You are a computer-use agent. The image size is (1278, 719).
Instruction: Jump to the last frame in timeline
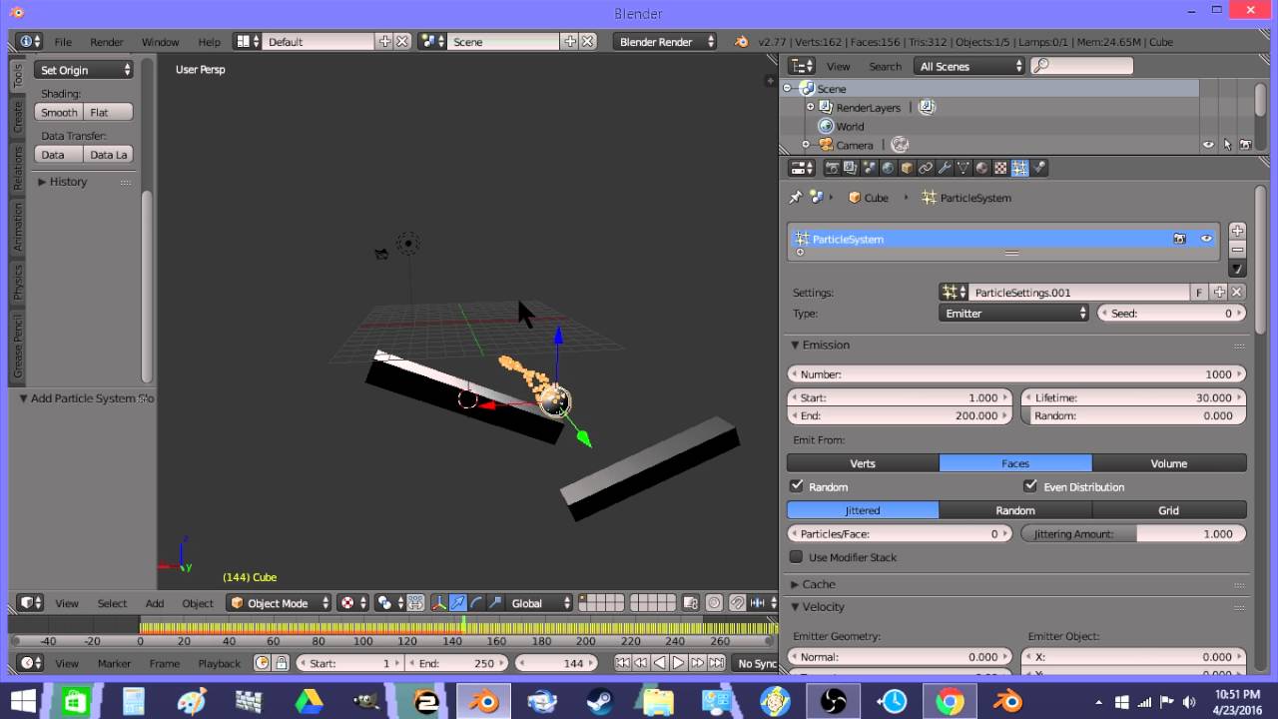tap(716, 663)
